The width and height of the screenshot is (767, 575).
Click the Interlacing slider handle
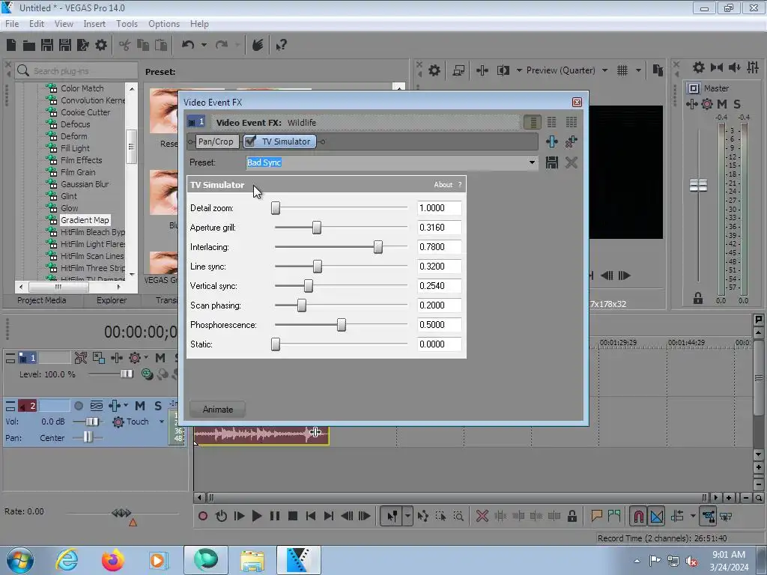378,247
